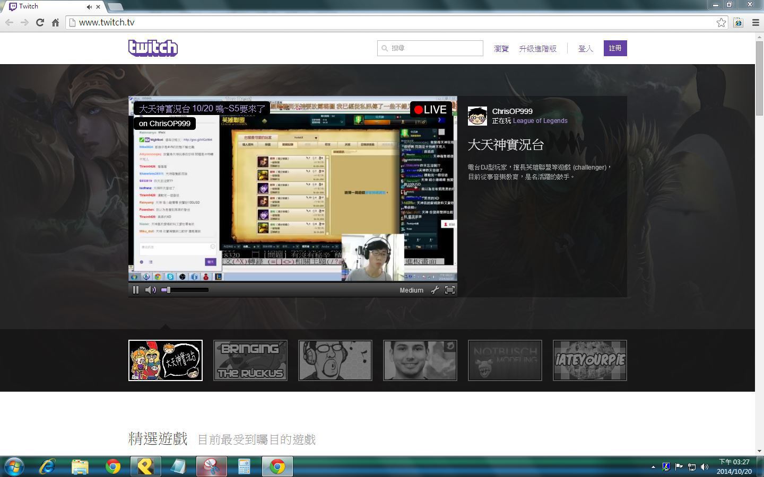
Task: Click the input method tray icon
Action: [x=666, y=467]
